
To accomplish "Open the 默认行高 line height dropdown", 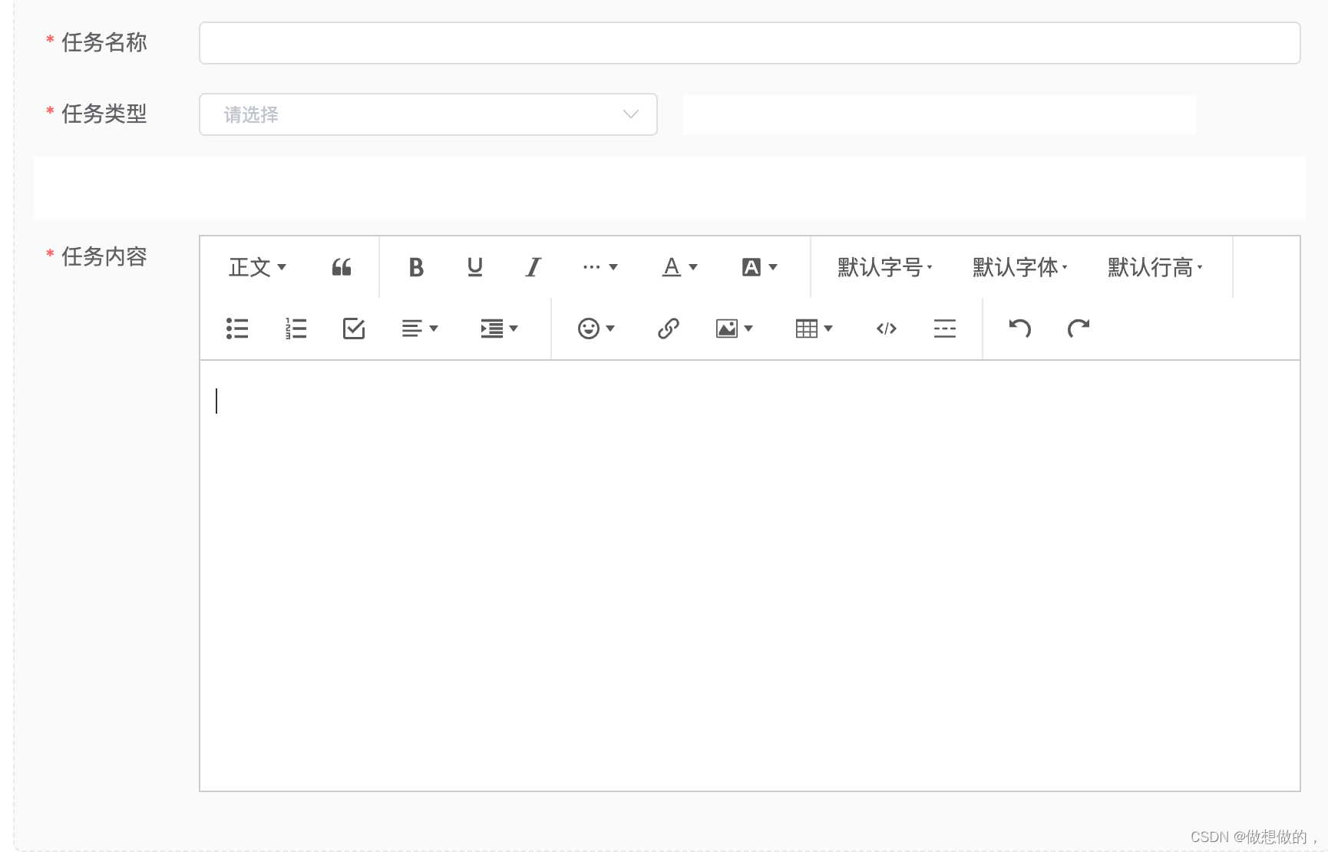I will [x=1155, y=267].
